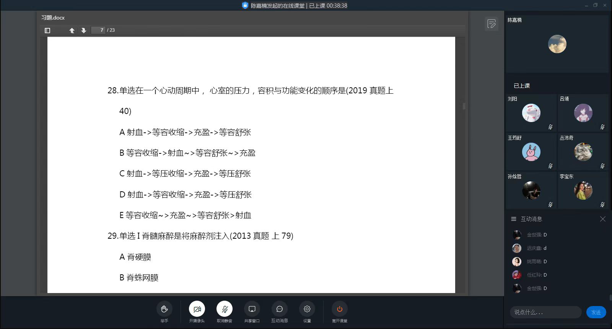Select 刘阳's participant video tile
The height and width of the screenshot is (329, 612).
531,113
